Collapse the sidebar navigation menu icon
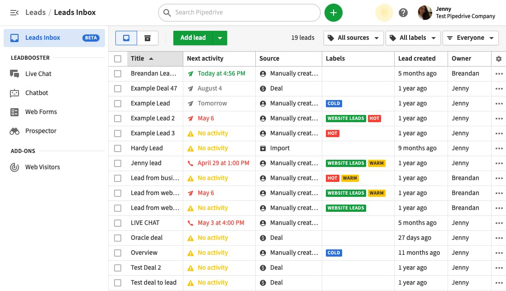 [x=14, y=13]
